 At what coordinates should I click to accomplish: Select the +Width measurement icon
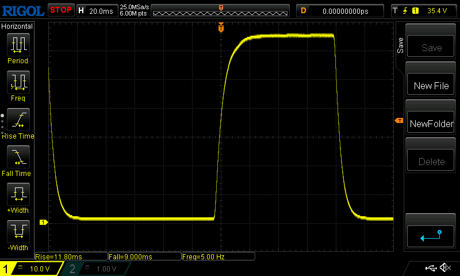[x=18, y=194]
